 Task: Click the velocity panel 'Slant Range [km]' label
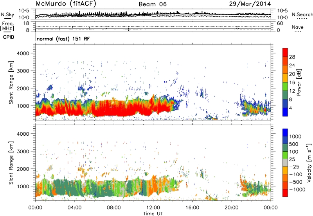coord(11,163)
